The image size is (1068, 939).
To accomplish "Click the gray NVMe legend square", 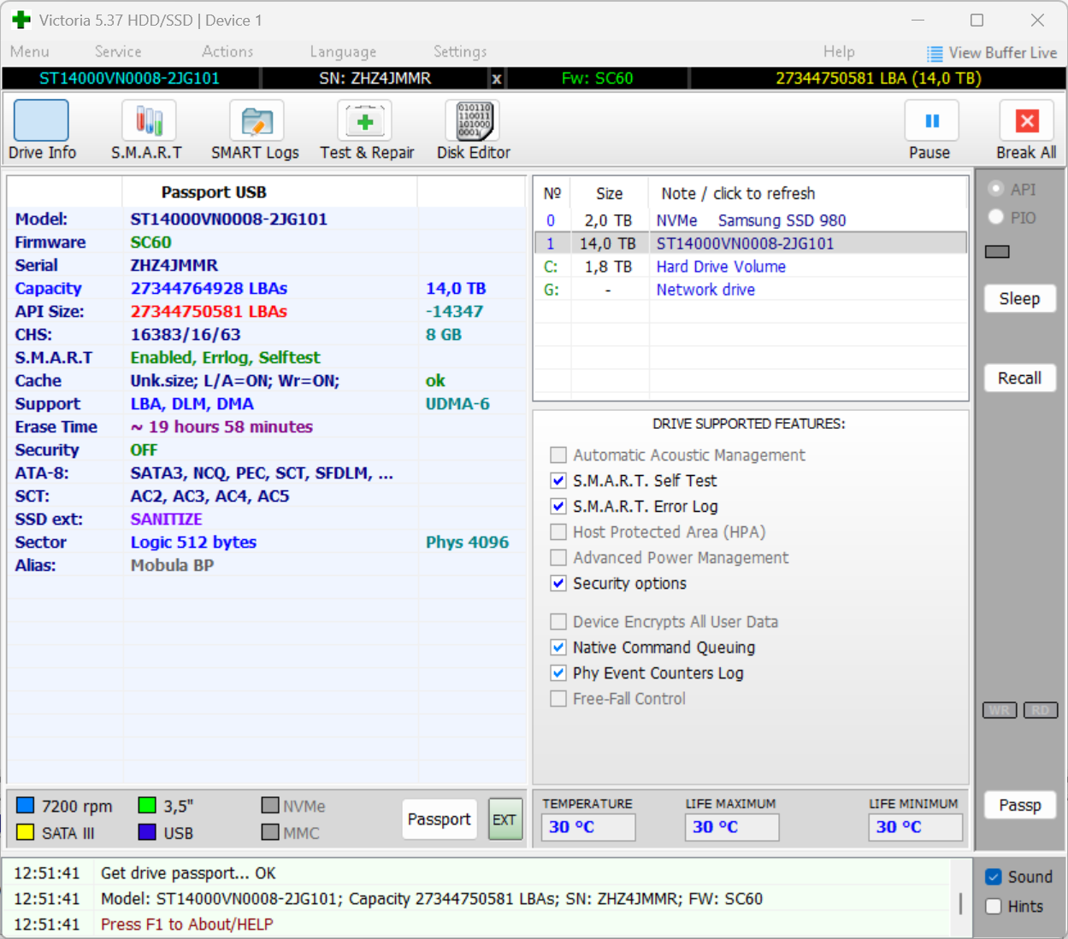I will (x=270, y=806).
